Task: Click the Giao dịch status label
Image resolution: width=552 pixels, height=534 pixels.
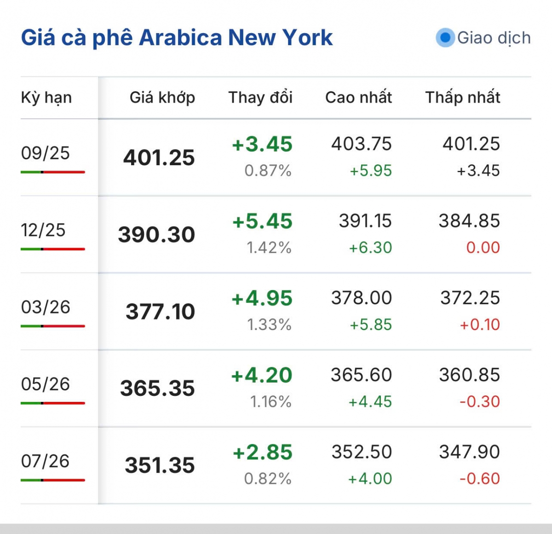Action: (494, 38)
